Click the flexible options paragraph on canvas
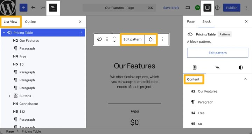The width and height of the screenshot is (252, 134). pos(134,82)
